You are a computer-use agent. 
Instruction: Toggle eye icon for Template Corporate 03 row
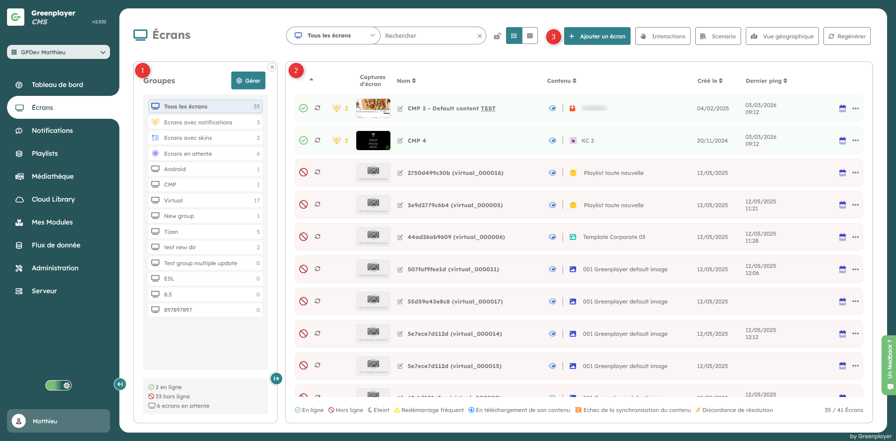pos(552,237)
